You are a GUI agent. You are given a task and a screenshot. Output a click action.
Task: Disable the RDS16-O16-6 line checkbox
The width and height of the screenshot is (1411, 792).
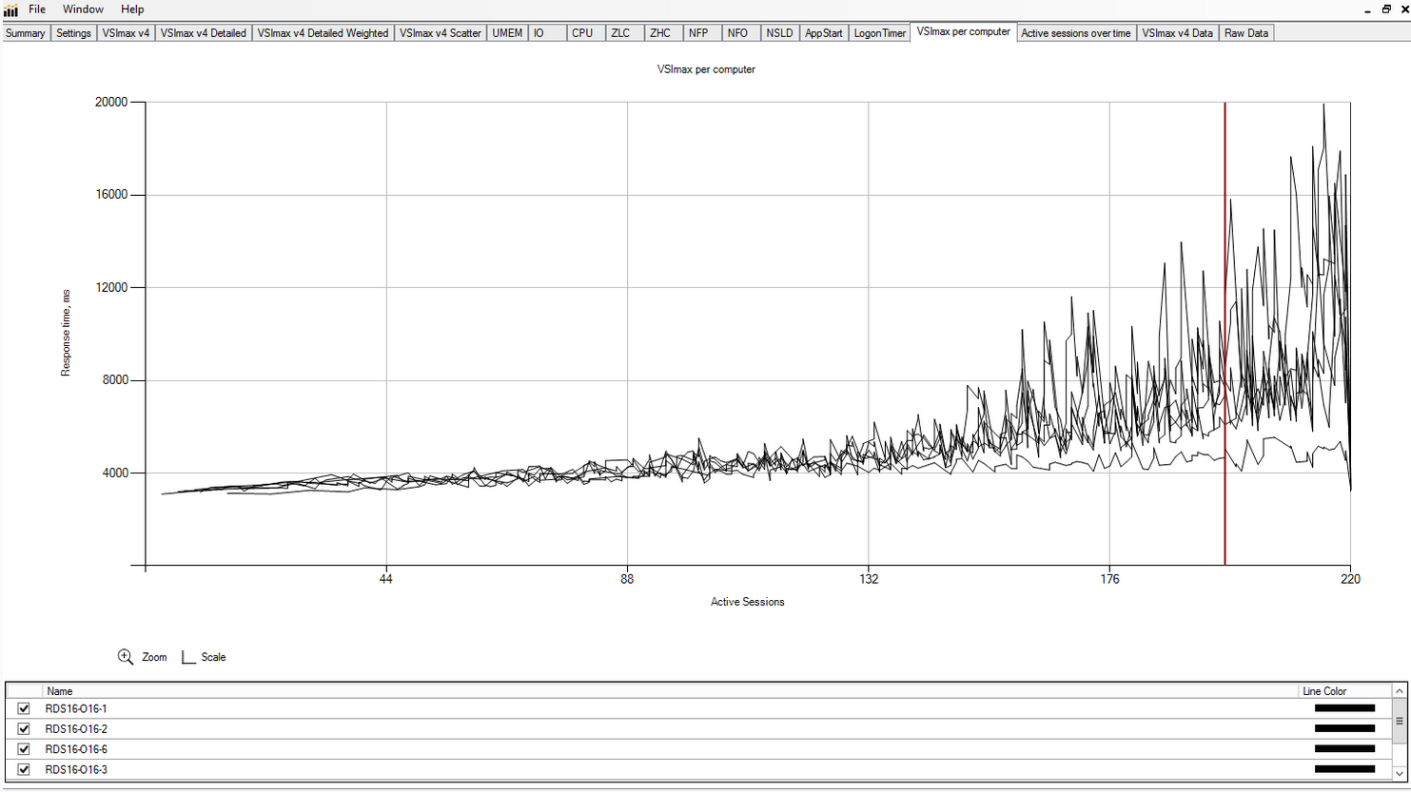[x=24, y=749]
